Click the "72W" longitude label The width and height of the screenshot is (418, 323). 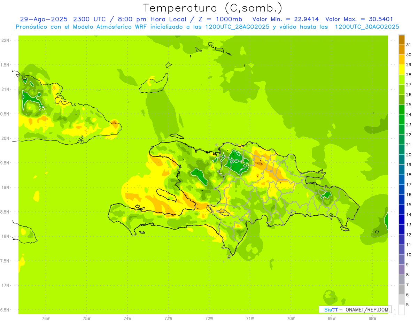(x=209, y=318)
